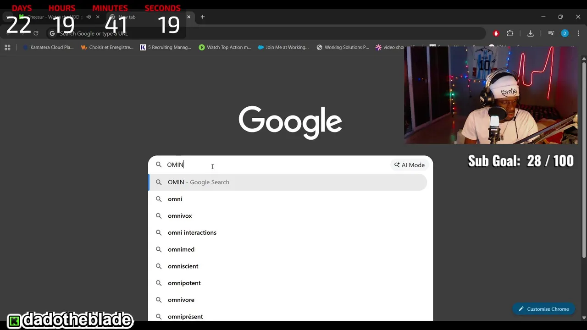Viewport: 587px width, 330px height.
Task: Open 5 Recruiting Manag... bookmark
Action: (166, 47)
